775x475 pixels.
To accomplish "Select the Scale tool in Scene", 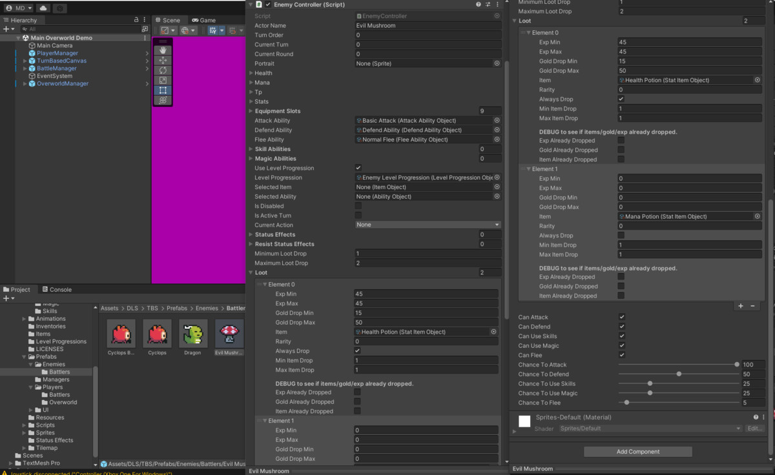I will (163, 80).
